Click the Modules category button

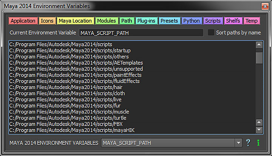pyautogui.click(x=107, y=21)
